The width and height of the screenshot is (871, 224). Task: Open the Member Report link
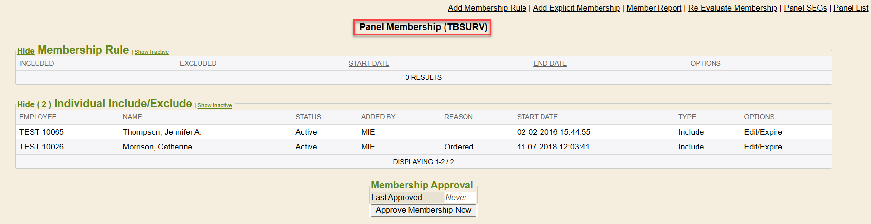(x=654, y=8)
